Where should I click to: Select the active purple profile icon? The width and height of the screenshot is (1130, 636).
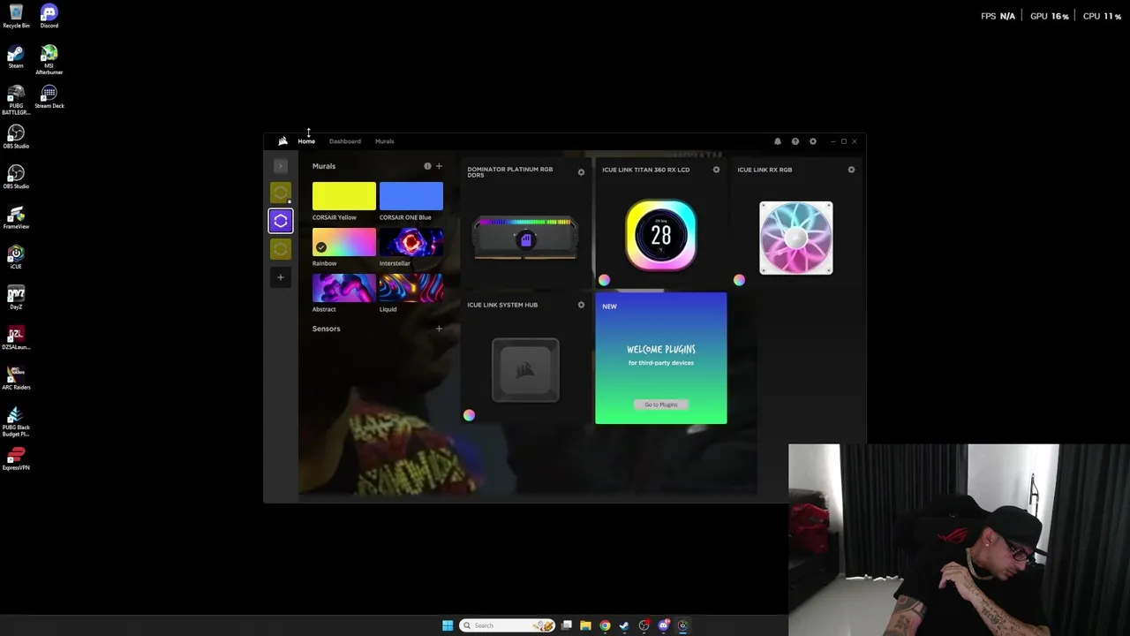click(x=281, y=221)
